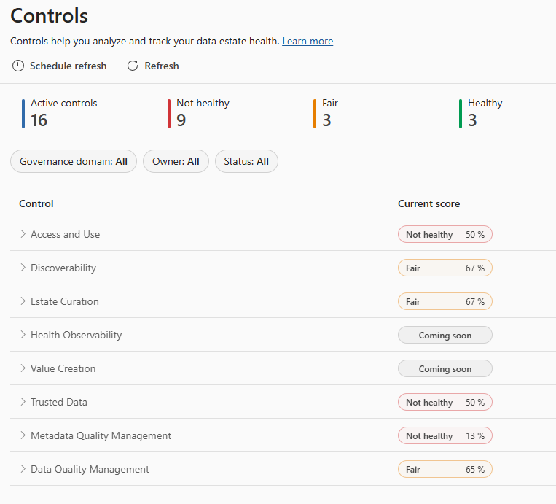Click the Schedule refresh clock icon
The height and width of the screenshot is (504, 556).
click(18, 66)
